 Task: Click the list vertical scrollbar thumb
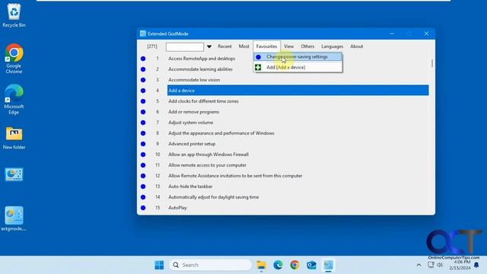[431, 63]
